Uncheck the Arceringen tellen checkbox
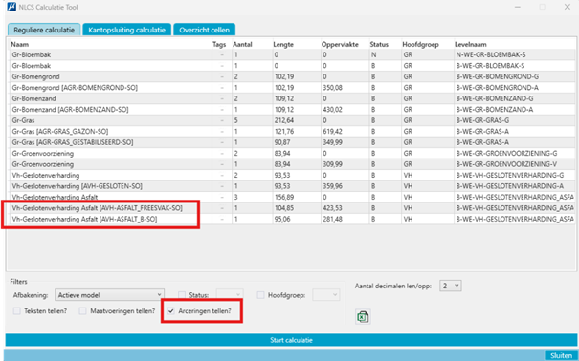579x361 pixels. point(171,311)
